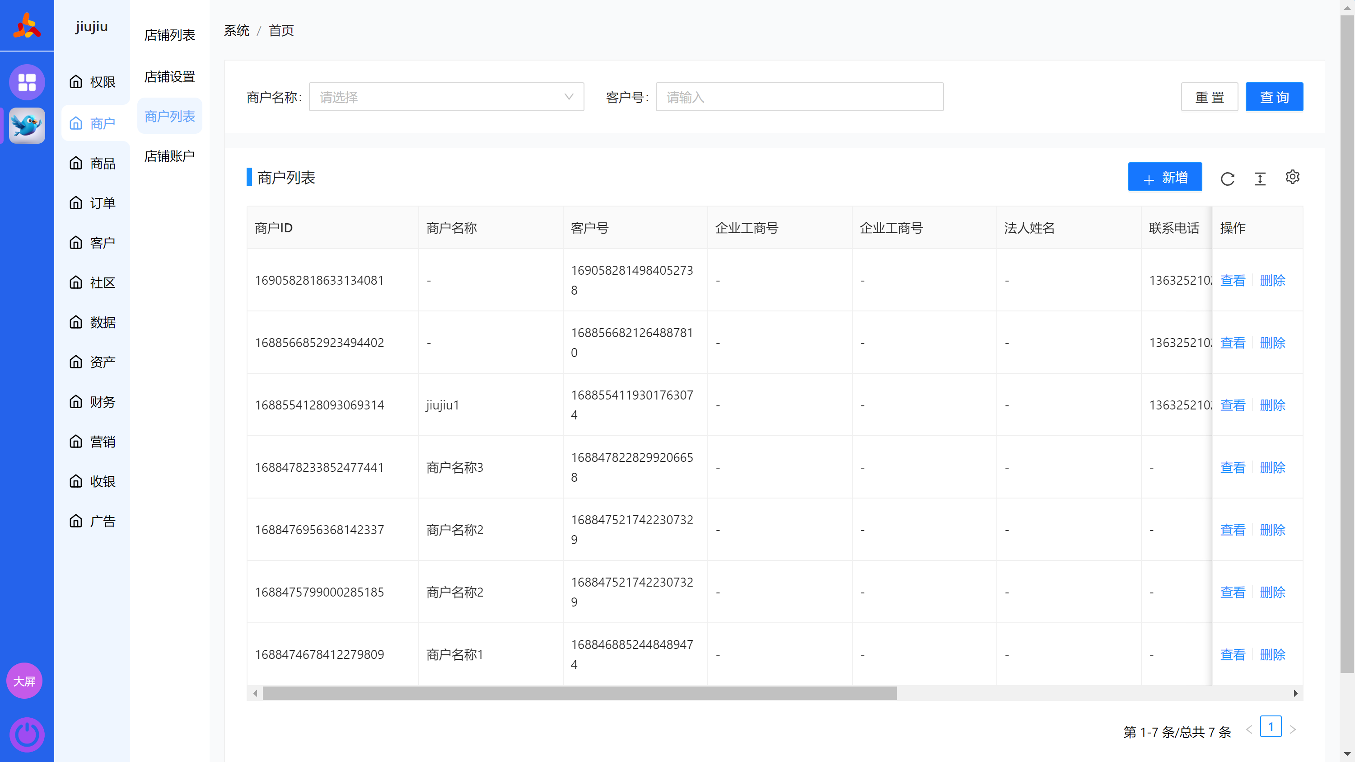Screen dimensions: 1355x762
Task: Click 重置 to clear search filters
Action: click(x=1209, y=97)
